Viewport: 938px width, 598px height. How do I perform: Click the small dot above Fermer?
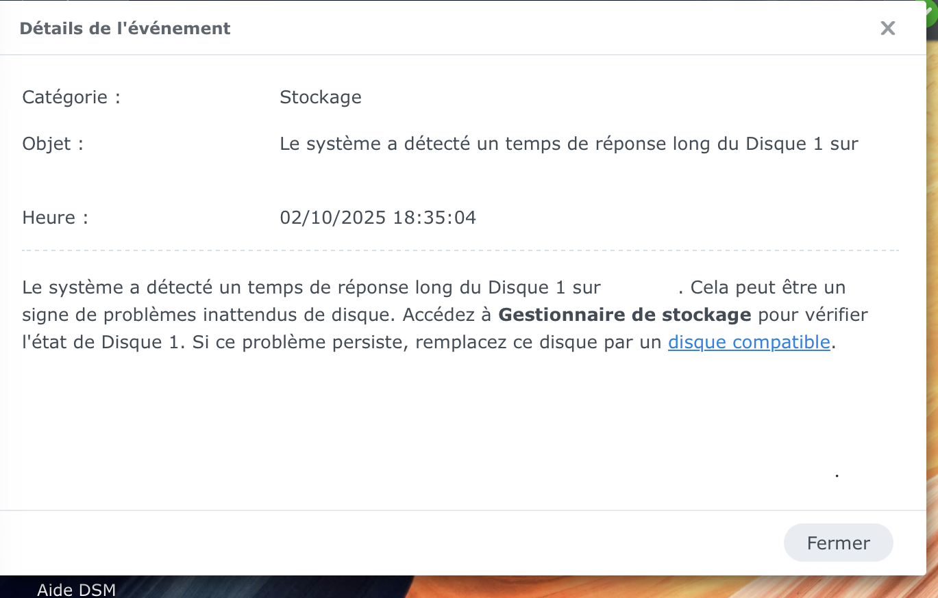pos(837,474)
